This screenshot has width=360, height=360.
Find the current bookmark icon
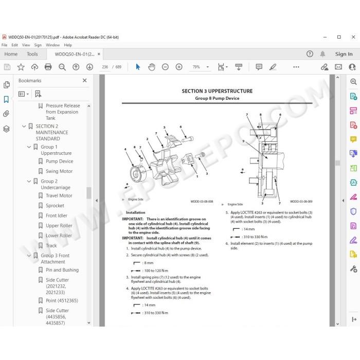pyautogui.click(x=38, y=94)
